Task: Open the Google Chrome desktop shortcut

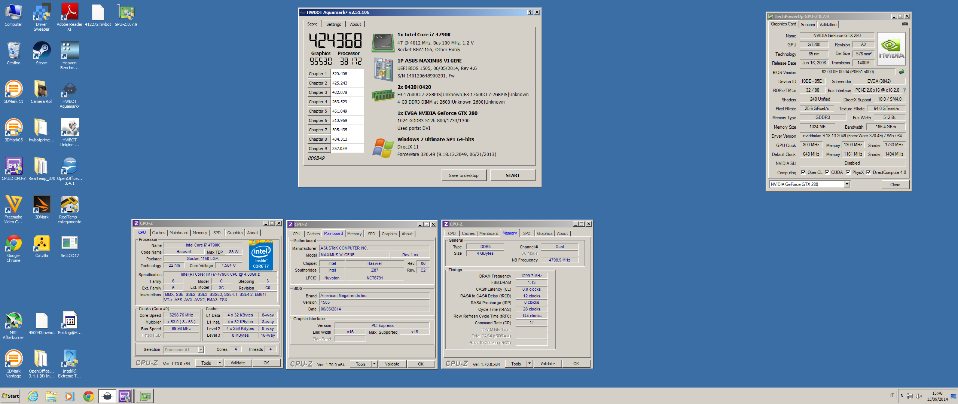Action: 13,248
